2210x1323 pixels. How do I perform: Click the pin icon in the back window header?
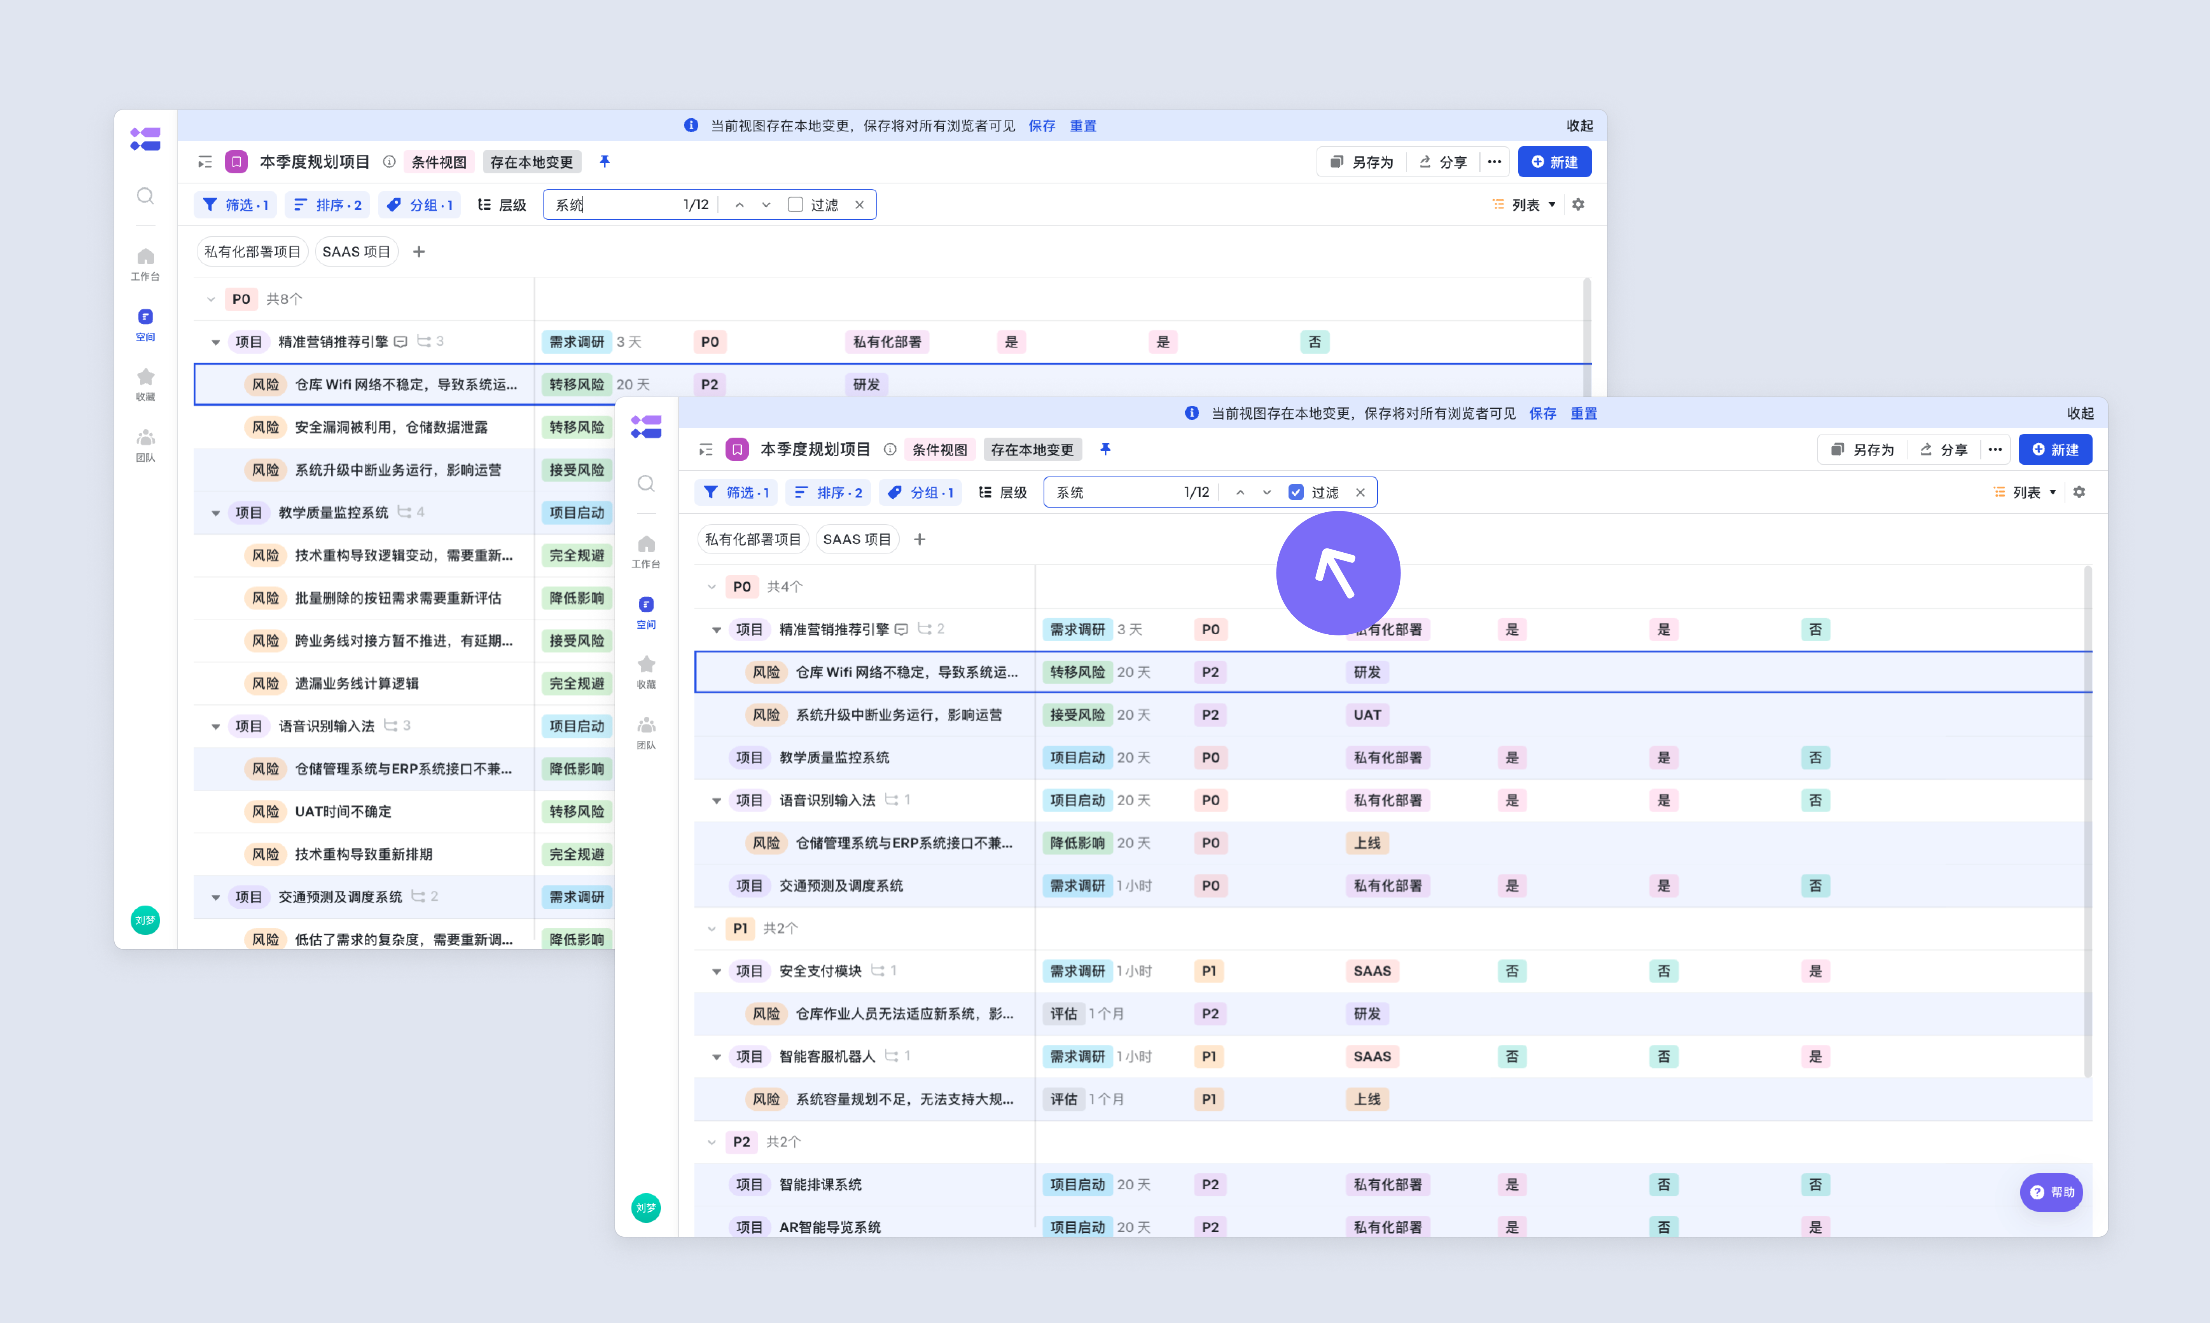click(605, 161)
